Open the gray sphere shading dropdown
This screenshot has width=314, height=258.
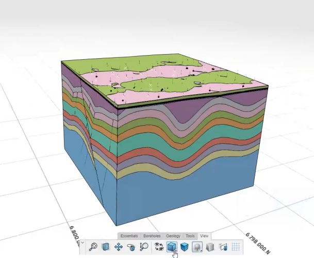(197, 247)
